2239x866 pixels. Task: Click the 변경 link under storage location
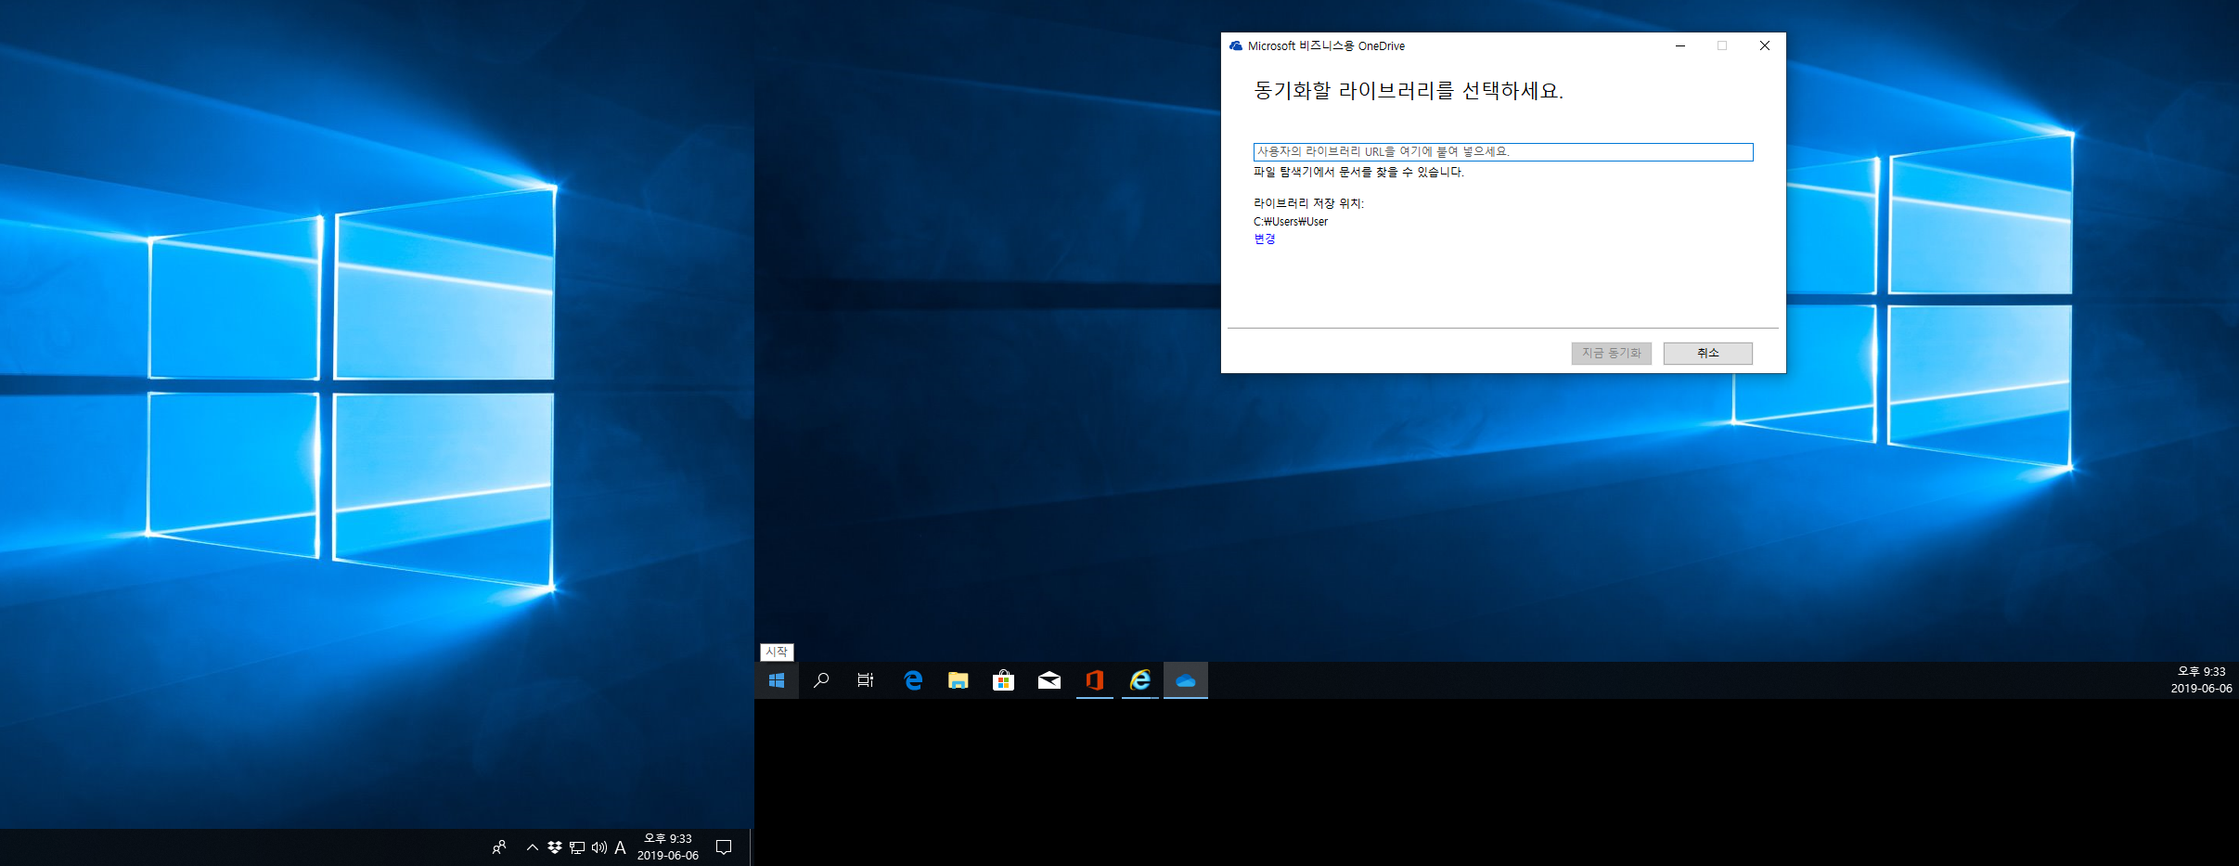(1265, 239)
